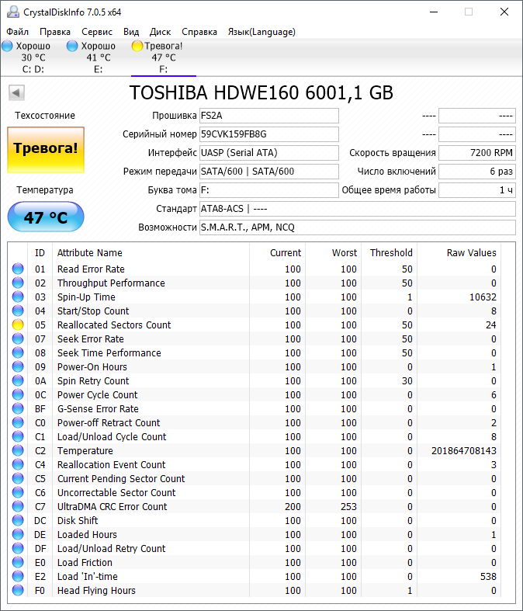The height and width of the screenshot is (611, 523).
Task: Select the blue status icon for drive E:
Action: [x=72, y=46]
